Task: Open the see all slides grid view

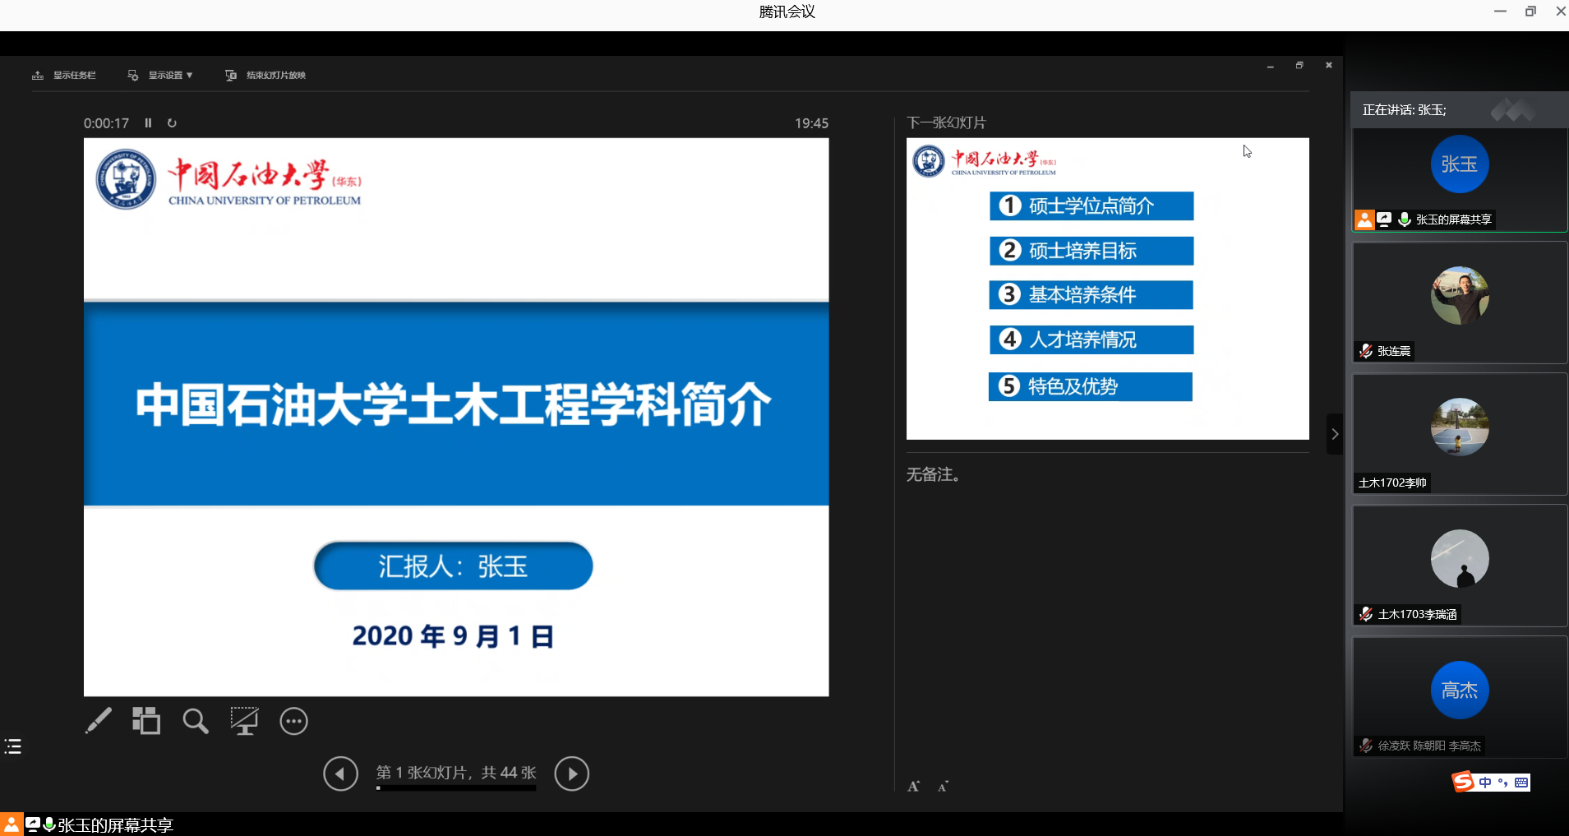Action: (146, 721)
